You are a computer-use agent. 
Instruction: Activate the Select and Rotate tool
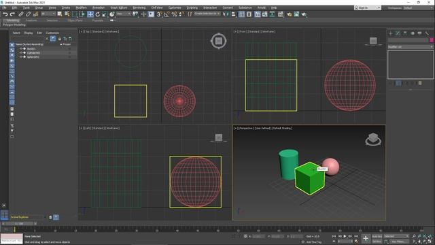click(98, 14)
